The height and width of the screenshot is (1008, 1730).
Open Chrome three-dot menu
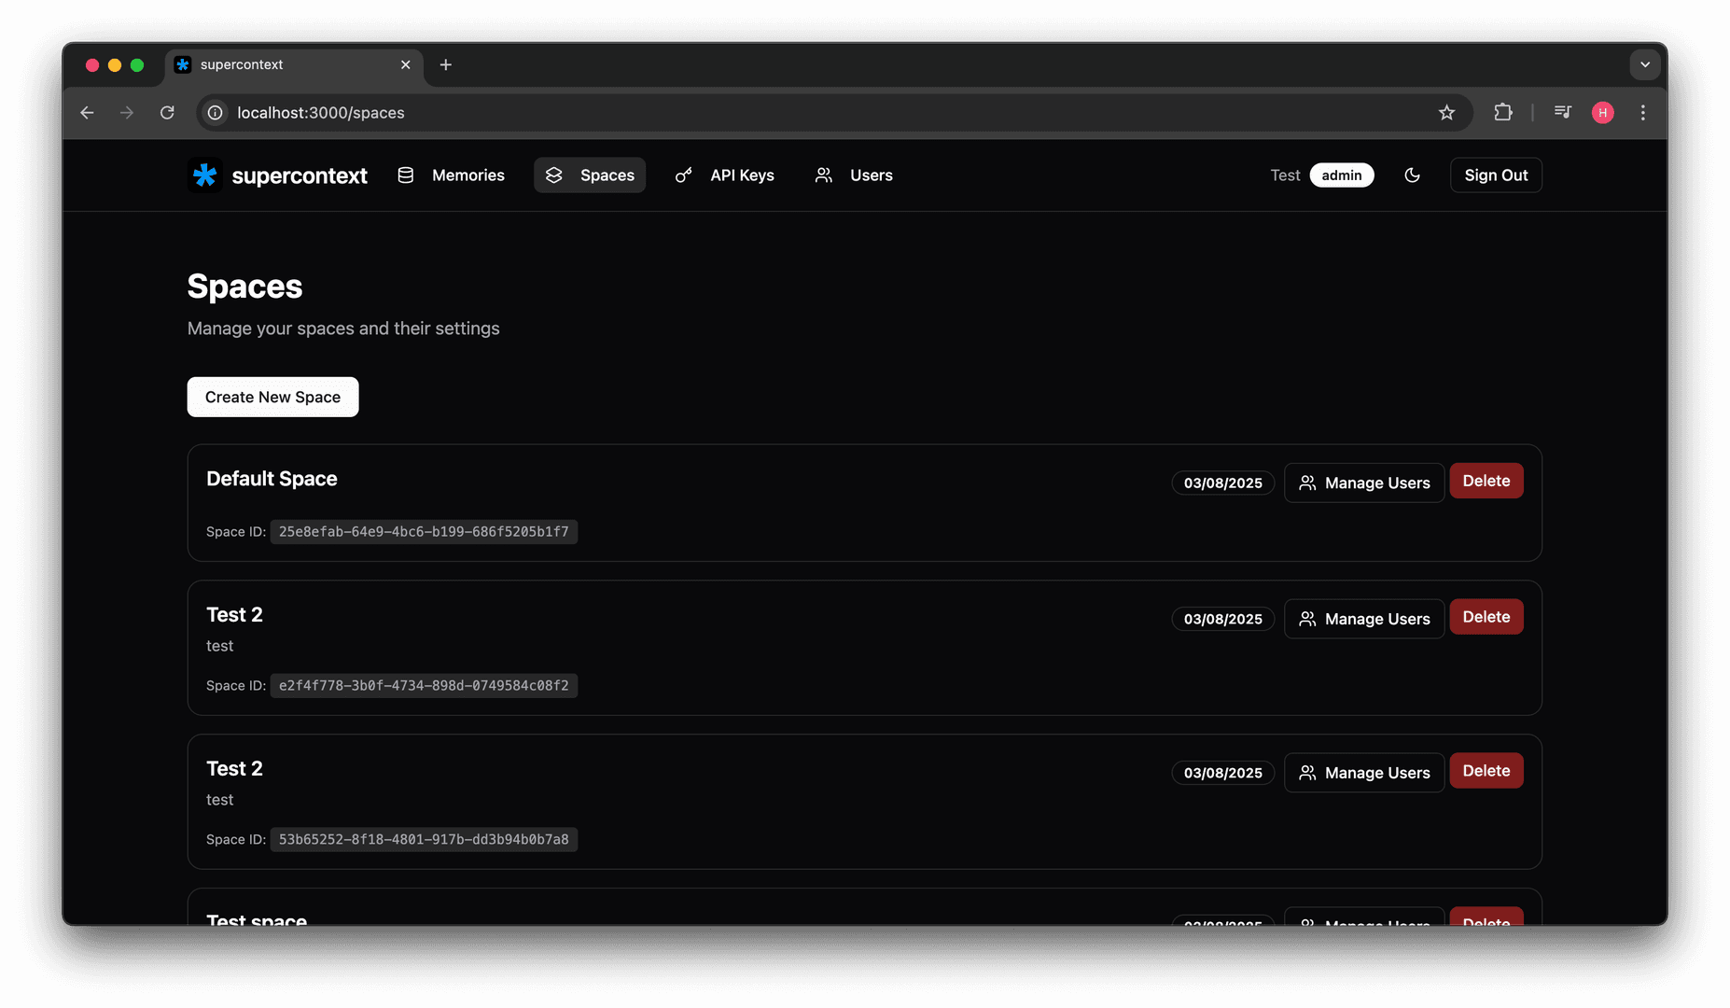[x=1642, y=113]
